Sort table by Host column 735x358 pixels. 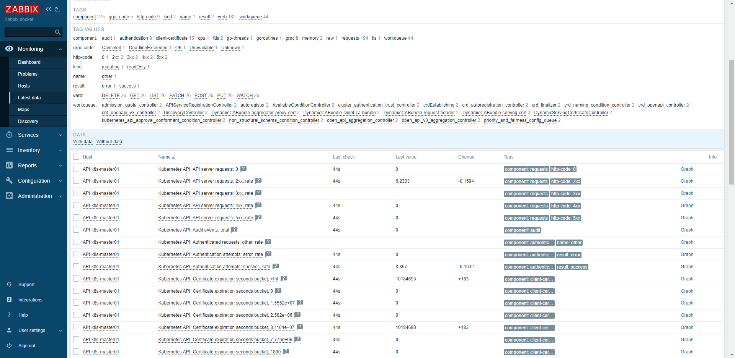click(x=87, y=157)
